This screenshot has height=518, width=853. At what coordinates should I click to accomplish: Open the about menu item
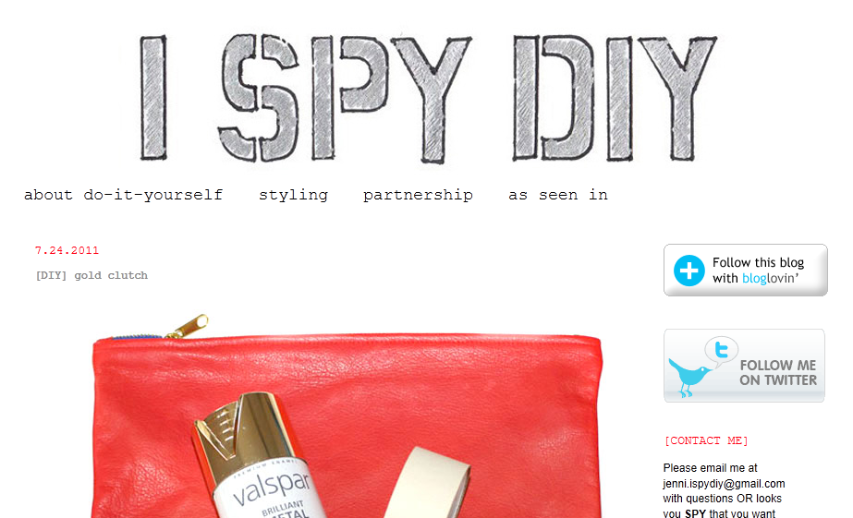click(x=48, y=195)
